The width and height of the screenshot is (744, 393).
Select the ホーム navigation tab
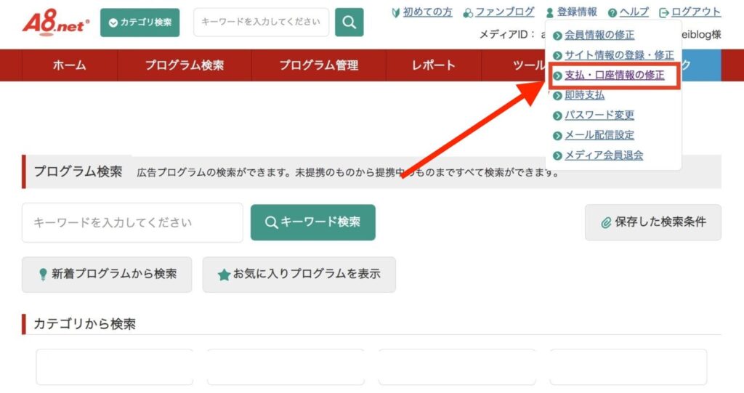[x=70, y=65]
